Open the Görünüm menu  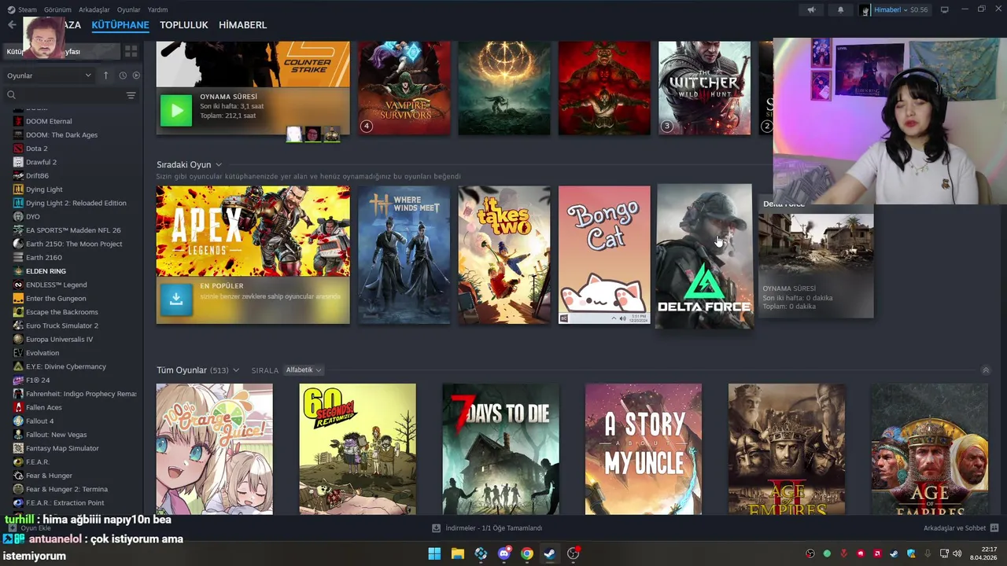click(57, 9)
